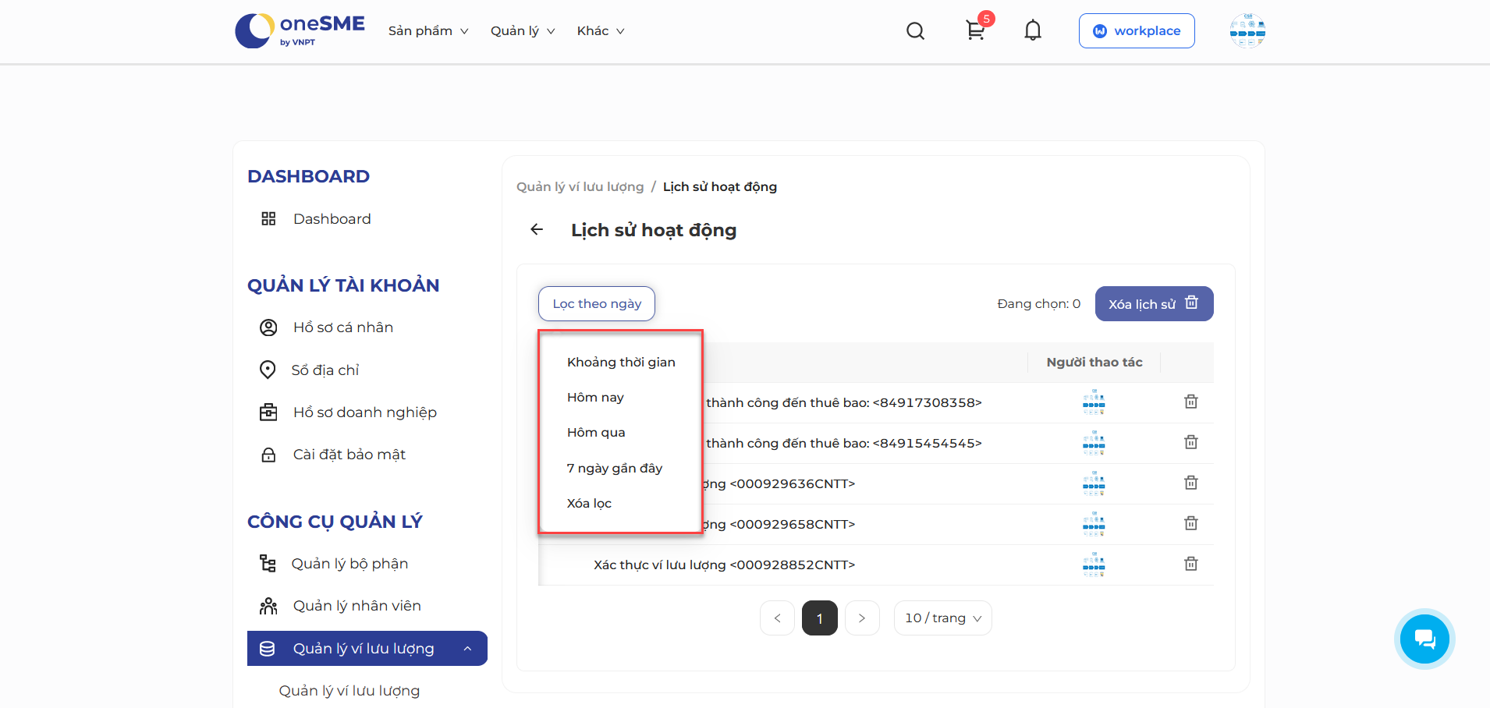Choose 7 ngày gần đây filter option
Screen dimensions: 1490x708
tap(615, 468)
